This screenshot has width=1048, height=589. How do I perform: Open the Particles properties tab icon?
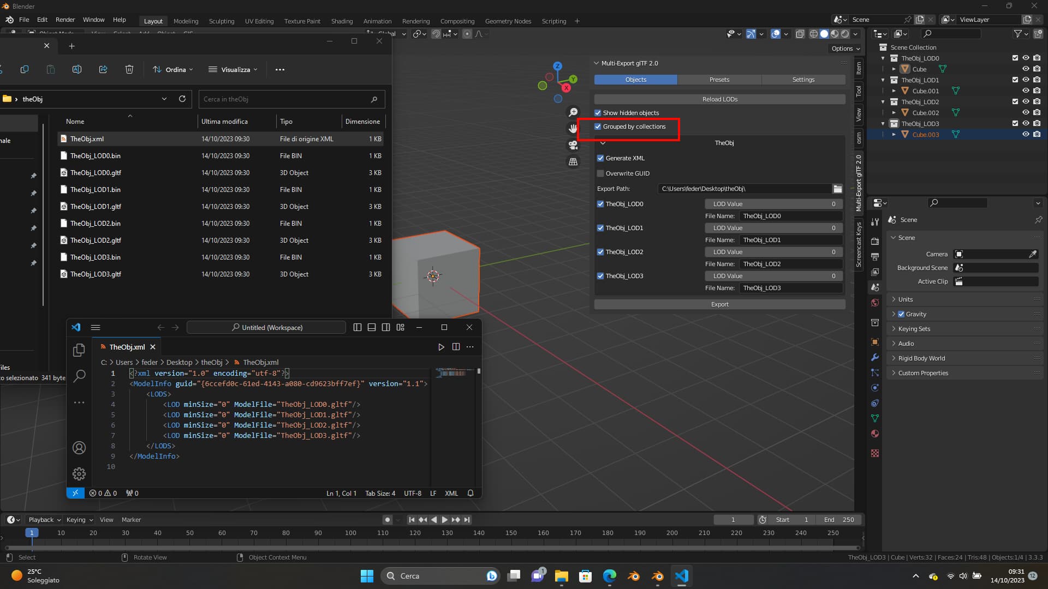tap(875, 372)
